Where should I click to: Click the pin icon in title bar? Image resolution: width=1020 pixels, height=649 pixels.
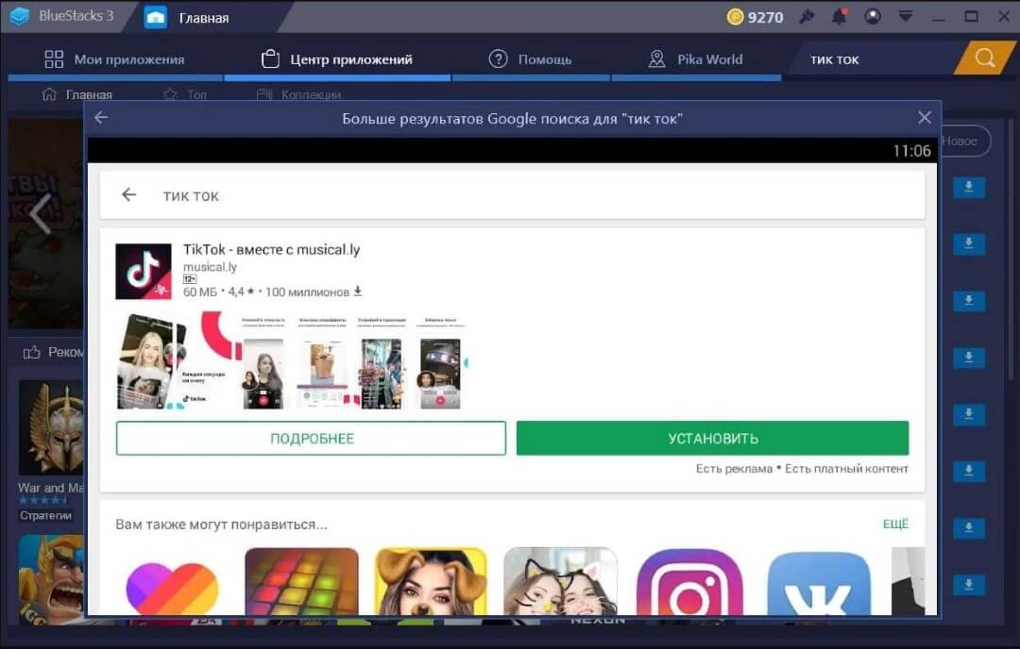pyautogui.click(x=807, y=17)
